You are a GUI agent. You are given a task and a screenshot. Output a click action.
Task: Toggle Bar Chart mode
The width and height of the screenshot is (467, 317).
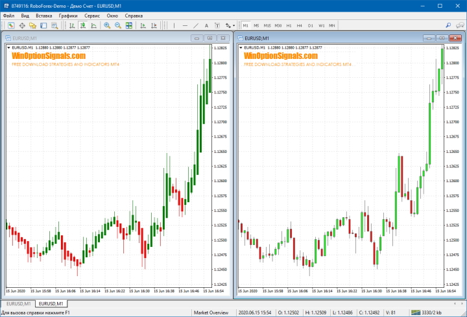point(72,25)
